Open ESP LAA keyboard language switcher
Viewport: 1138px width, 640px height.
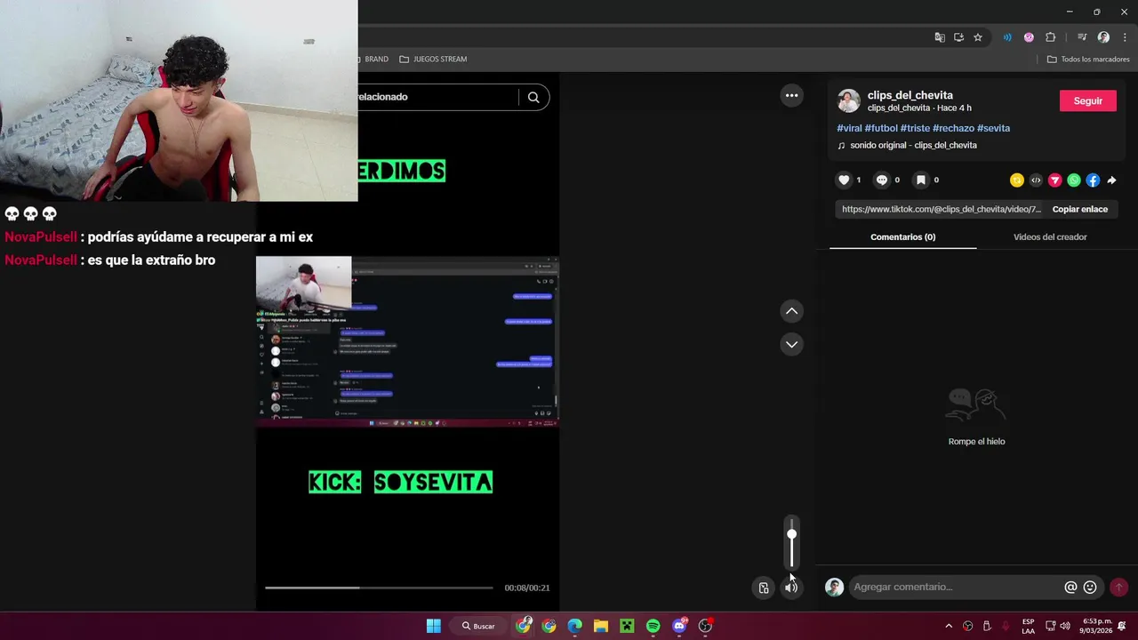[1028, 626]
